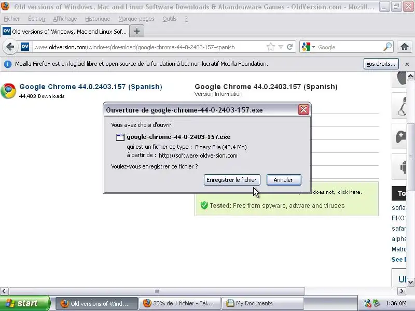This screenshot has height=311, width=415.
Task: Click the Firefox back arrow button
Action: click(x=10, y=47)
